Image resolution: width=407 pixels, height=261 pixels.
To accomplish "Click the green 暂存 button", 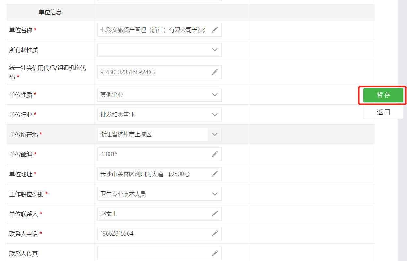I will [383, 95].
